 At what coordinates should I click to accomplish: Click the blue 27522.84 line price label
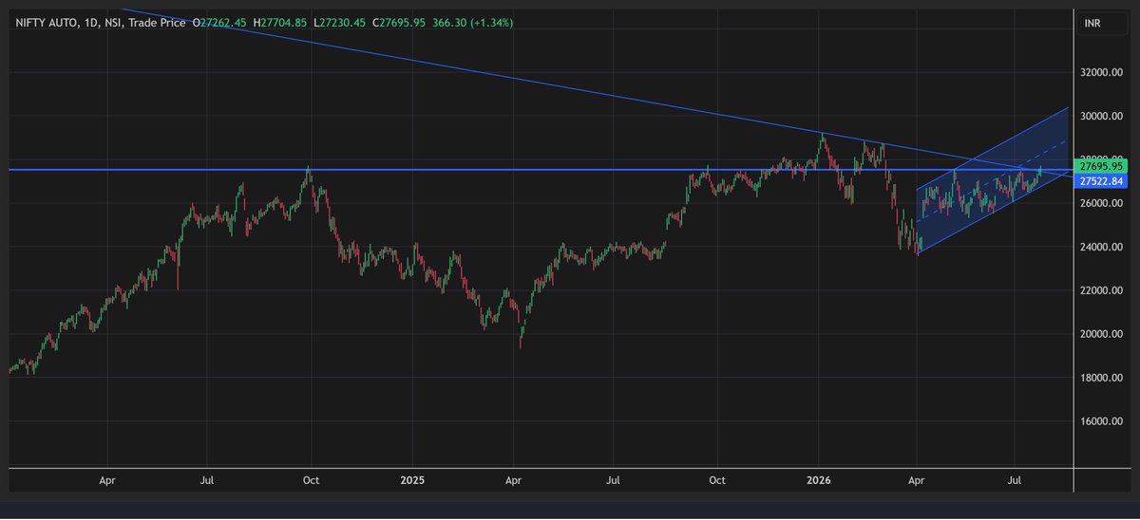(x=1101, y=180)
